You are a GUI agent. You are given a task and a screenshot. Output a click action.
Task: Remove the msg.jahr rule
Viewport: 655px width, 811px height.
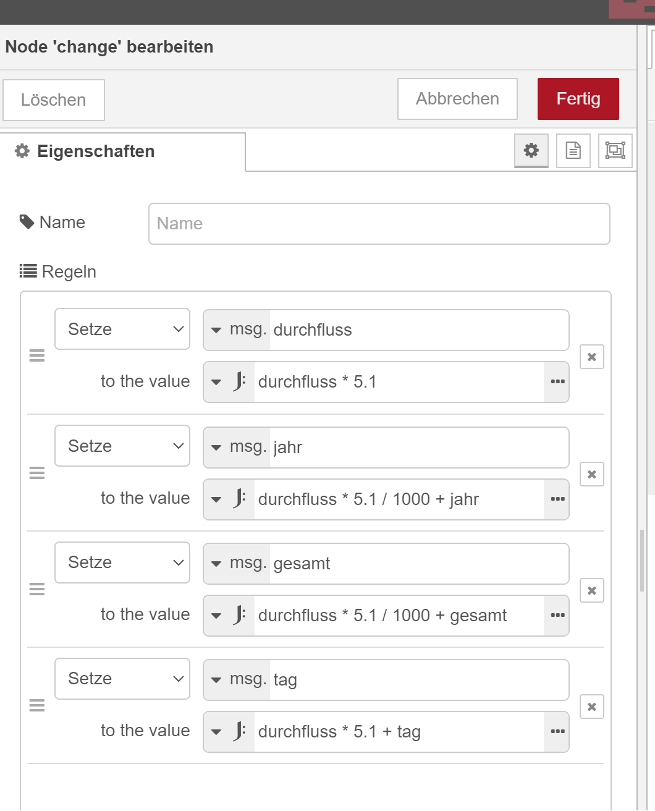click(x=591, y=474)
